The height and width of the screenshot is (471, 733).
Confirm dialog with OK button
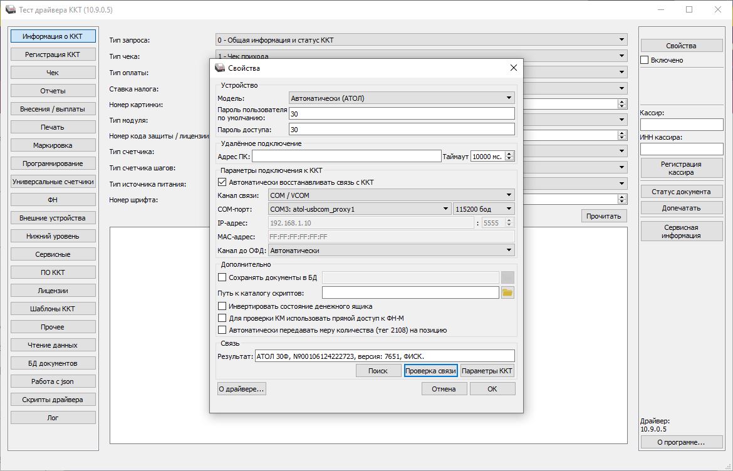point(492,389)
